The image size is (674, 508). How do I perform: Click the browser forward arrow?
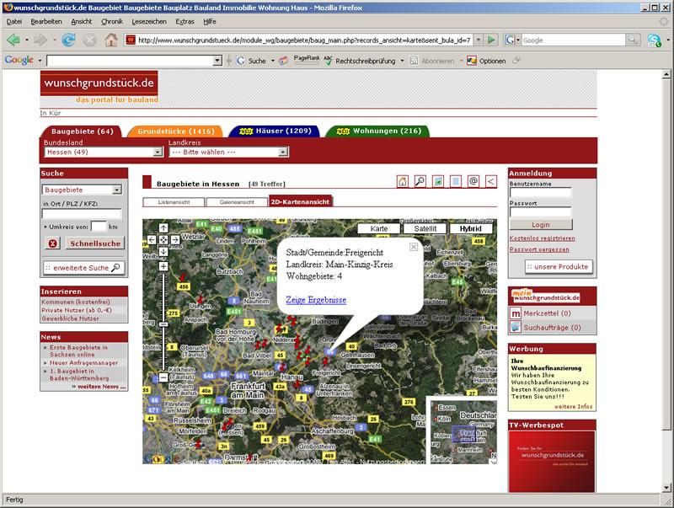[40, 40]
